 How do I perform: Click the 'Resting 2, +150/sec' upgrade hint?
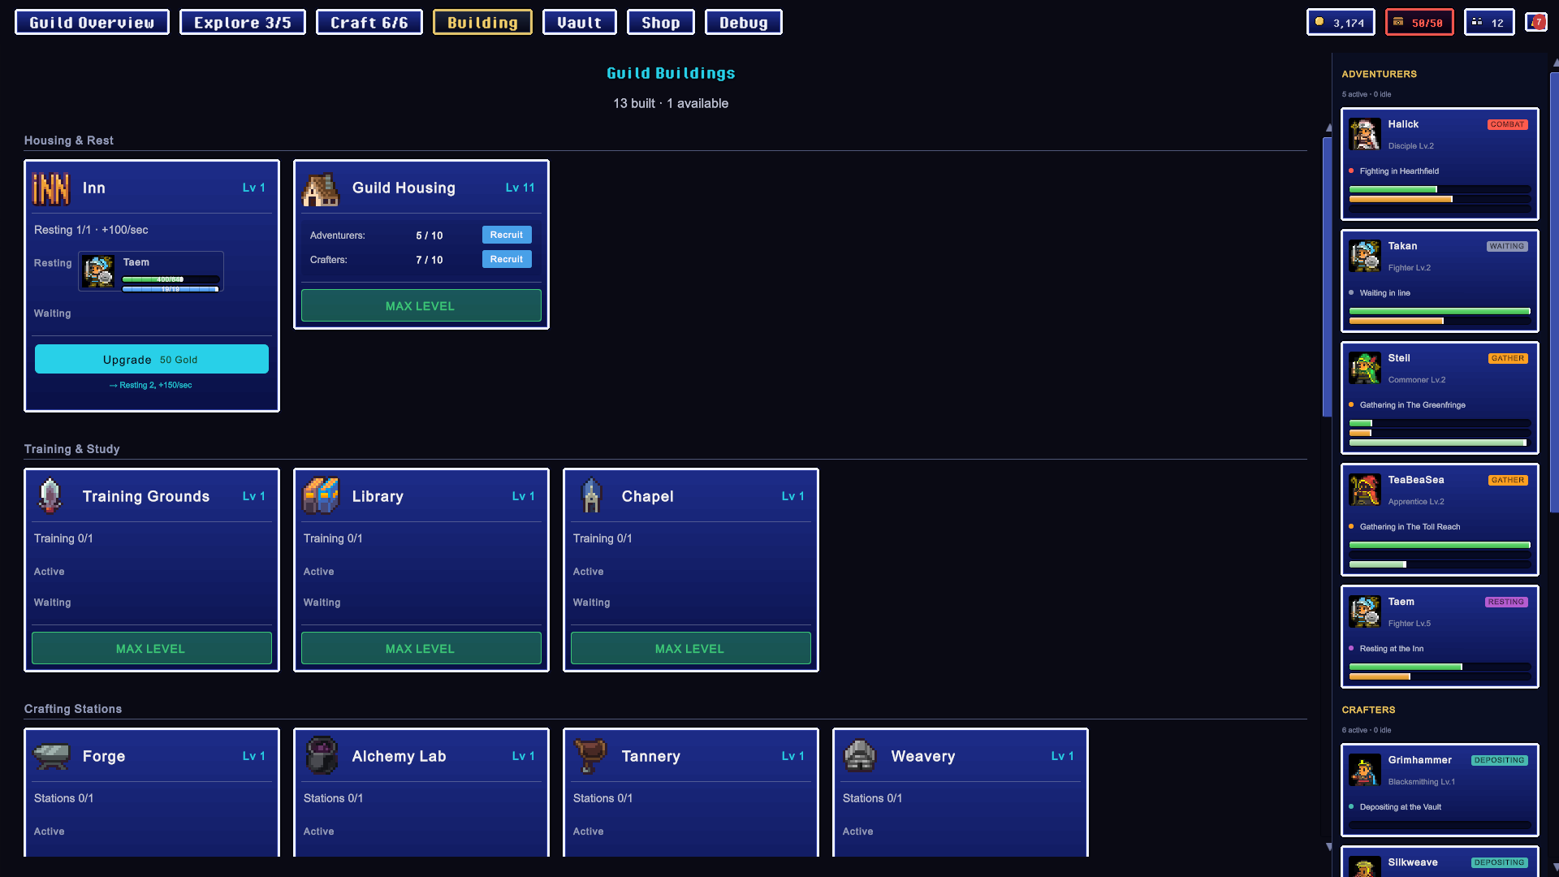(x=151, y=385)
